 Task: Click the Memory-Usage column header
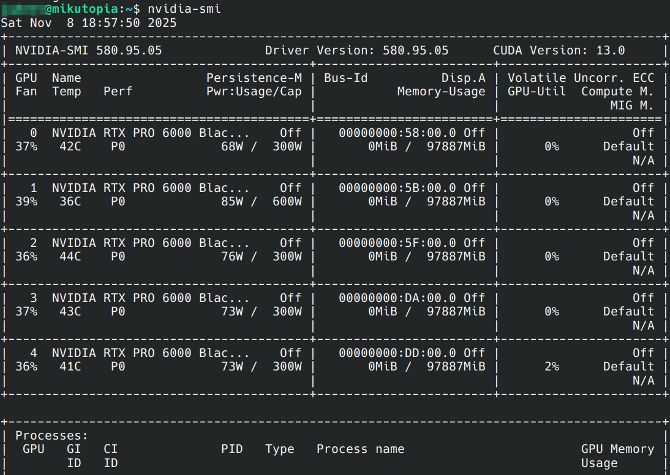point(441,92)
